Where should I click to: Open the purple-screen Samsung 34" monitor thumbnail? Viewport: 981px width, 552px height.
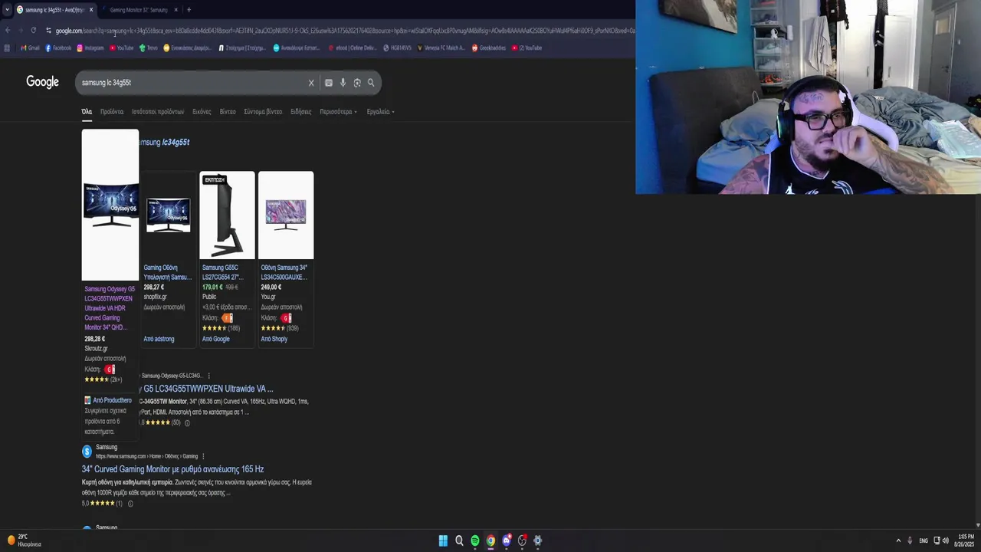[x=286, y=215]
